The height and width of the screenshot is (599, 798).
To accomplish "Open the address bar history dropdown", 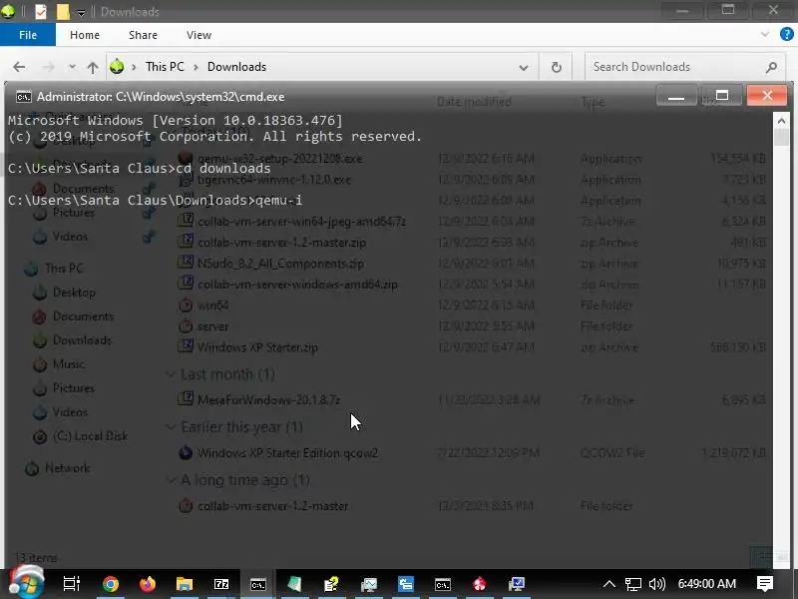I will (x=523, y=67).
